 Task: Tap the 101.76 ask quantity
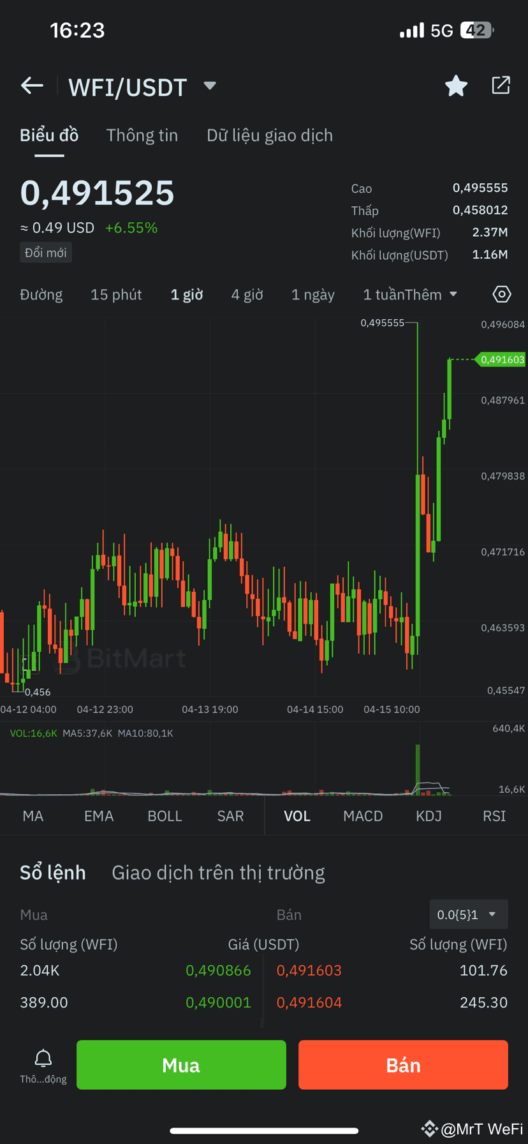pos(483,970)
